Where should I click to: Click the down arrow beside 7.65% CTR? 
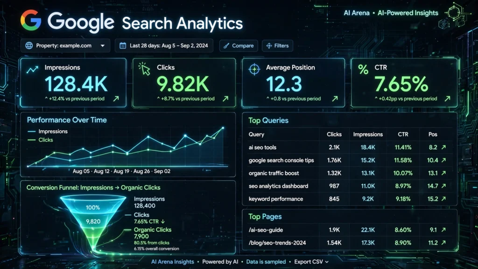[x=163, y=222]
